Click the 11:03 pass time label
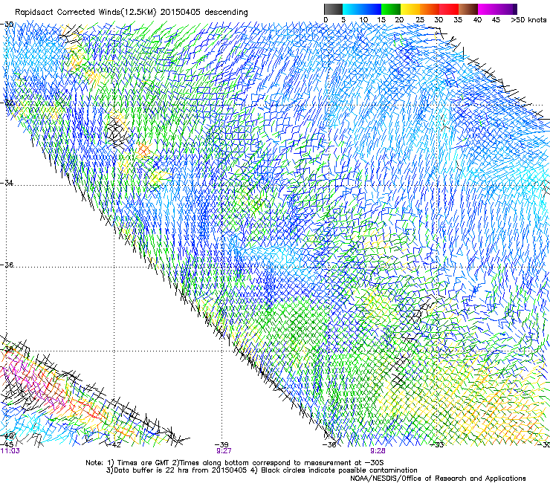The width and height of the screenshot is (550, 483). click(10, 451)
